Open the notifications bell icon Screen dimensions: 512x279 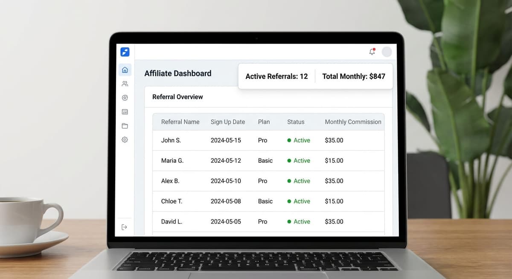point(372,52)
